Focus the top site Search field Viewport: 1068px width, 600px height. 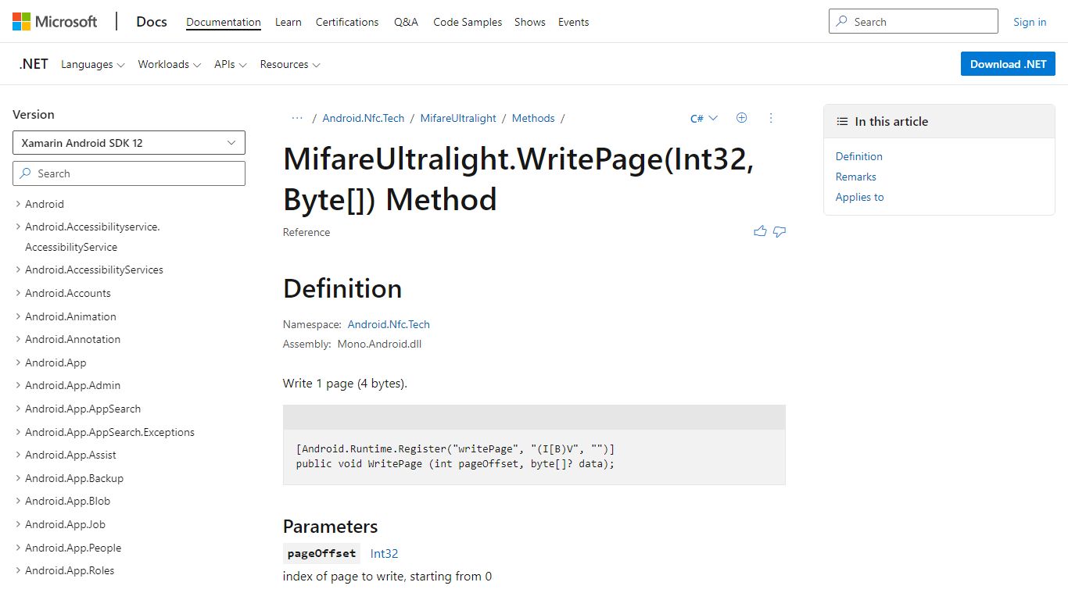[913, 21]
